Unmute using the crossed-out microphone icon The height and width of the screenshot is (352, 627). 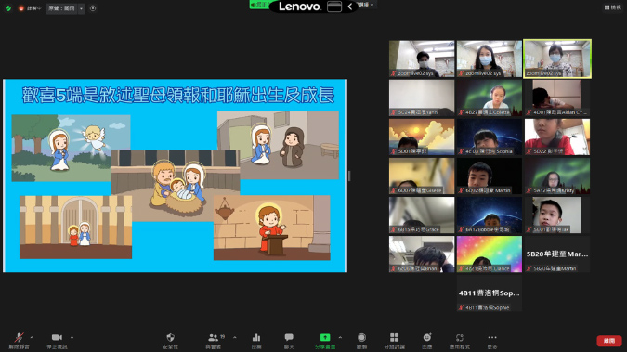(19, 337)
